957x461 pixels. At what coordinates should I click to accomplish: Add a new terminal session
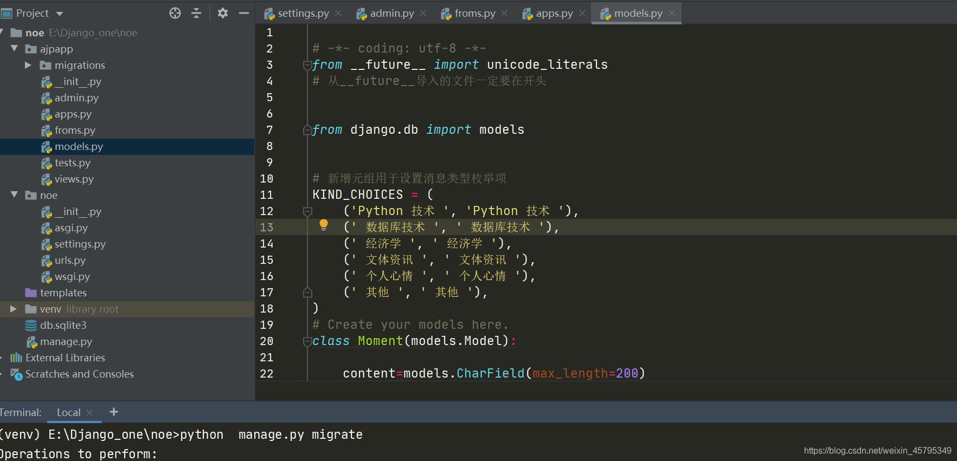114,412
